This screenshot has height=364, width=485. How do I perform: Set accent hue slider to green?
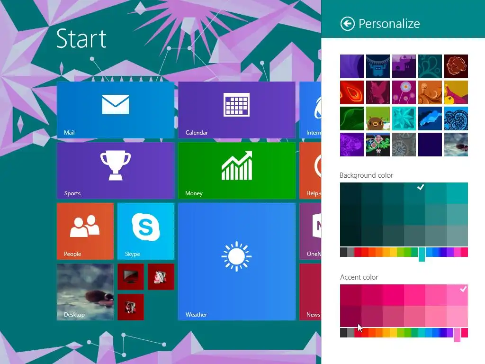[x=407, y=333]
